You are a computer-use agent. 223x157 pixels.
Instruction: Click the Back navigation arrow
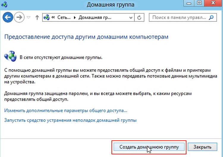[8, 18]
